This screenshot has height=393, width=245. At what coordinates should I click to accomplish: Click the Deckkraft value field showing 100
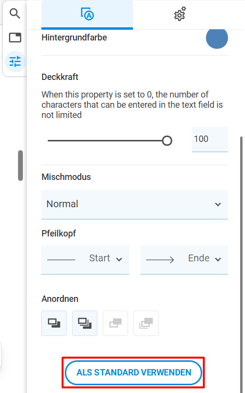click(x=210, y=139)
